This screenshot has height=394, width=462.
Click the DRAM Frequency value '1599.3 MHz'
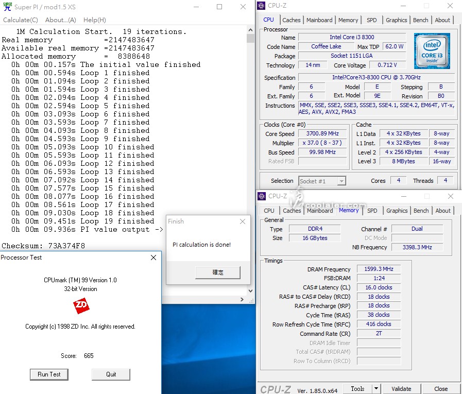coord(379,269)
